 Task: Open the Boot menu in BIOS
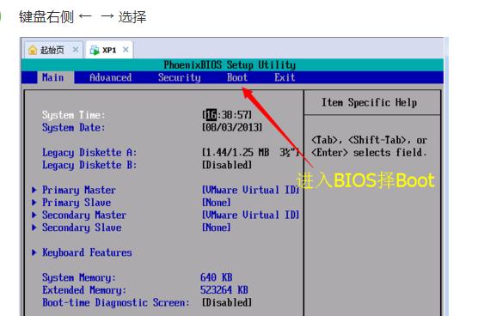[x=237, y=77]
